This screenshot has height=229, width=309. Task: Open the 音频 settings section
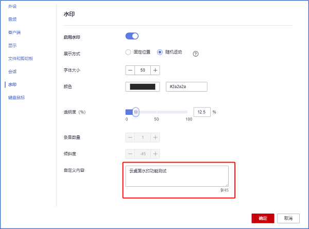pyautogui.click(x=12, y=20)
